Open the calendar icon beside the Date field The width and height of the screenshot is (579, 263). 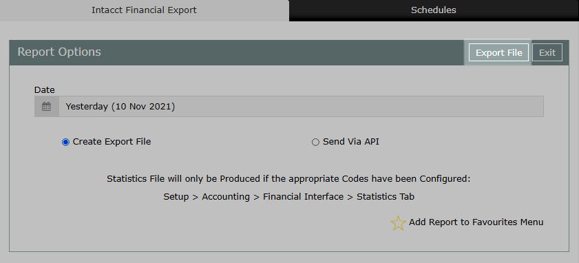pos(47,107)
